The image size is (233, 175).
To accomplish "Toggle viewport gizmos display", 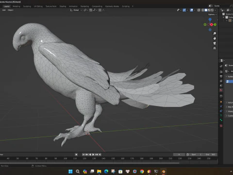I will coord(184,10).
